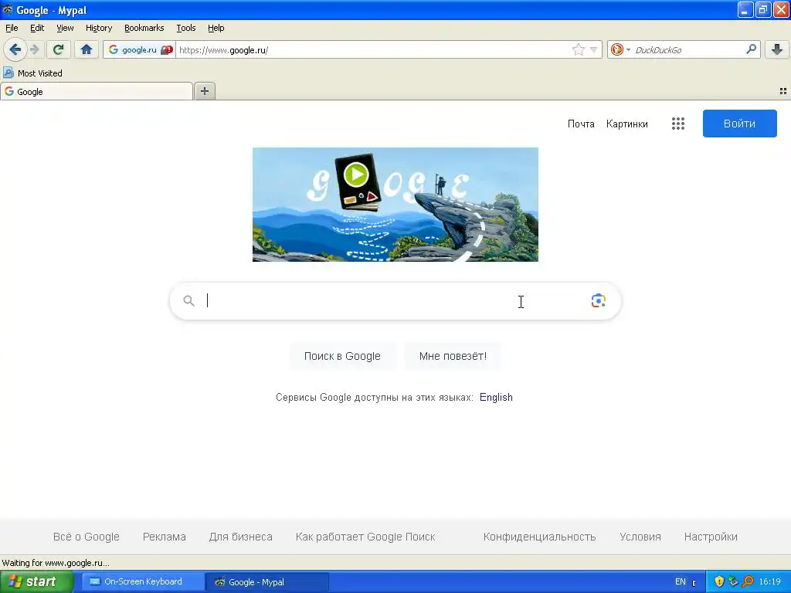This screenshot has width=791, height=593.
Task: Open the Downloads arrow button
Action: (x=777, y=49)
